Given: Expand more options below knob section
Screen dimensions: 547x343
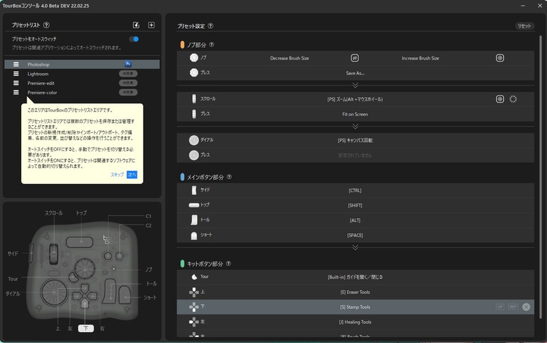Looking at the screenshot, I should [x=355, y=85].
